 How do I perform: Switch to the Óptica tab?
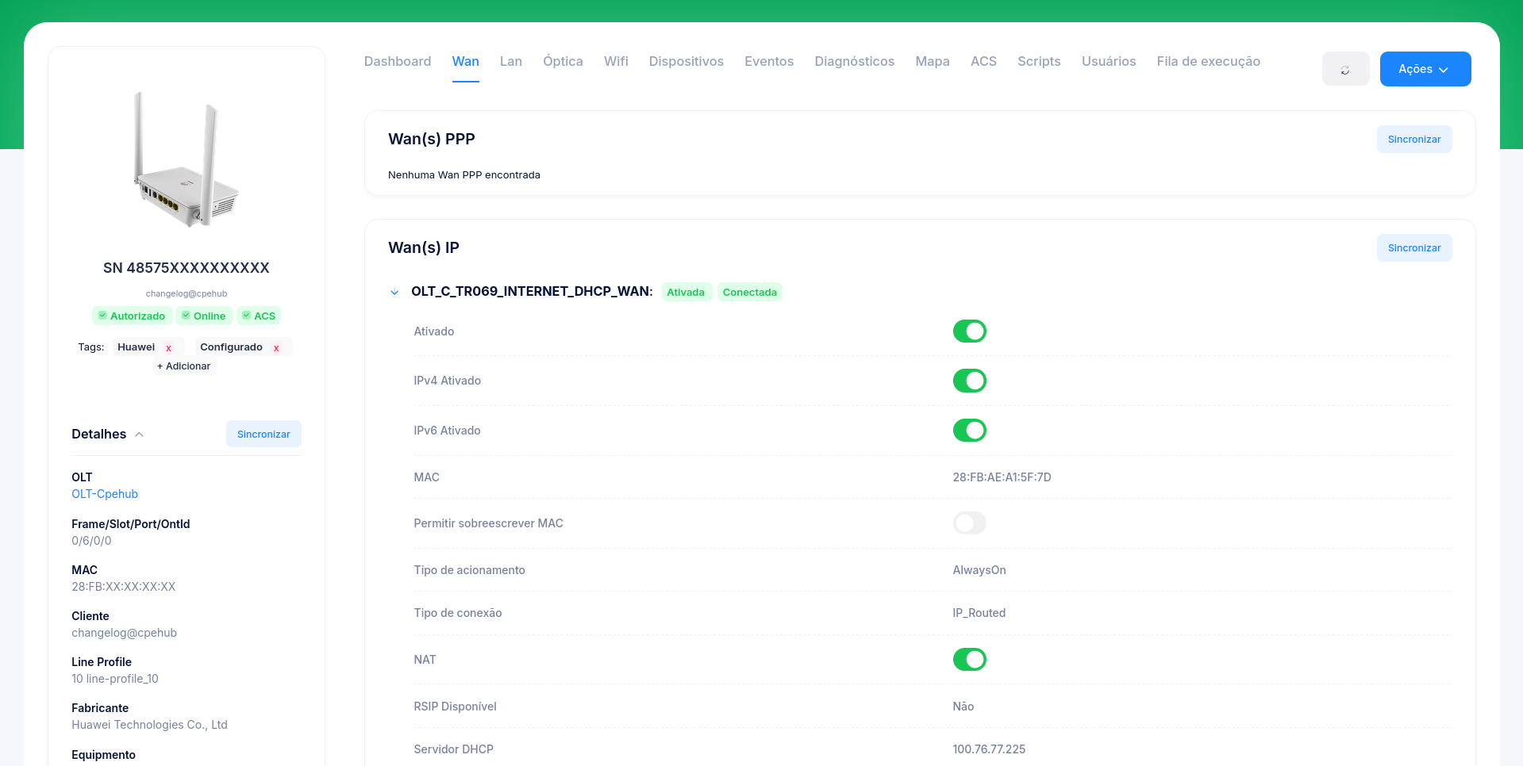(563, 61)
